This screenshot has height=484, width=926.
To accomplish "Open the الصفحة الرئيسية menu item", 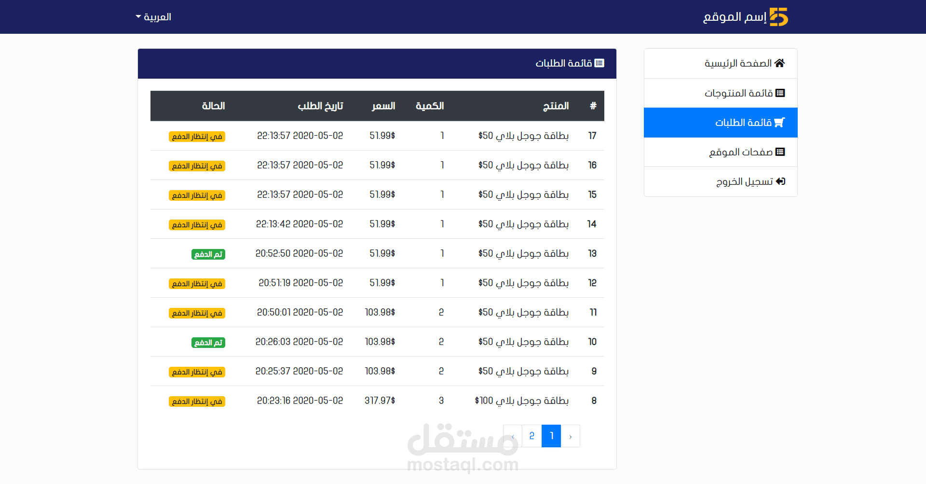I will click(x=721, y=63).
